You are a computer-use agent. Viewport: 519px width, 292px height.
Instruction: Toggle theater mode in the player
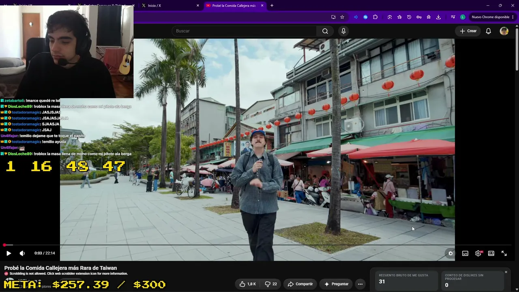click(x=491, y=253)
